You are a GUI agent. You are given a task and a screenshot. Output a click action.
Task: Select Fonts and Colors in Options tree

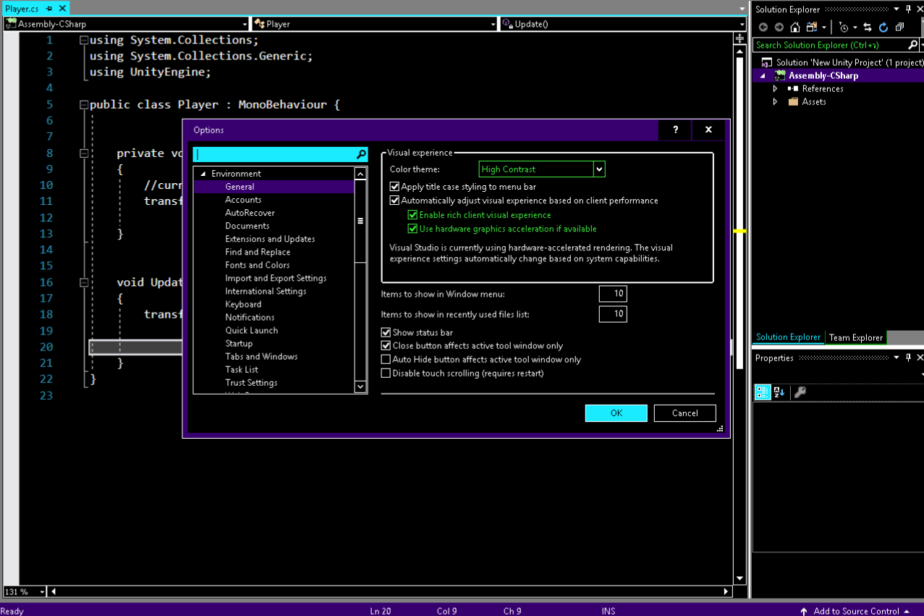pyautogui.click(x=258, y=265)
